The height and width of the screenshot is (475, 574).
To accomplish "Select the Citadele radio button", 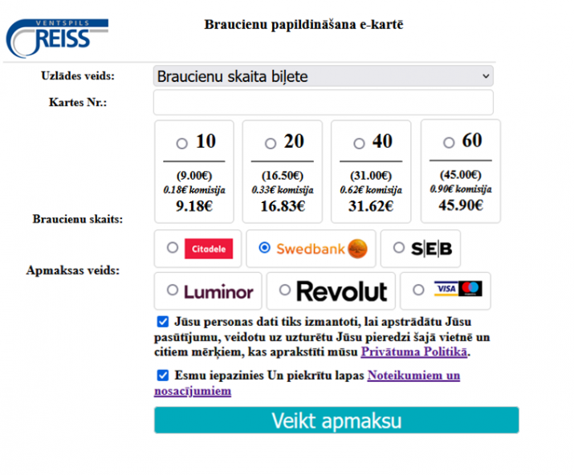I will [173, 248].
